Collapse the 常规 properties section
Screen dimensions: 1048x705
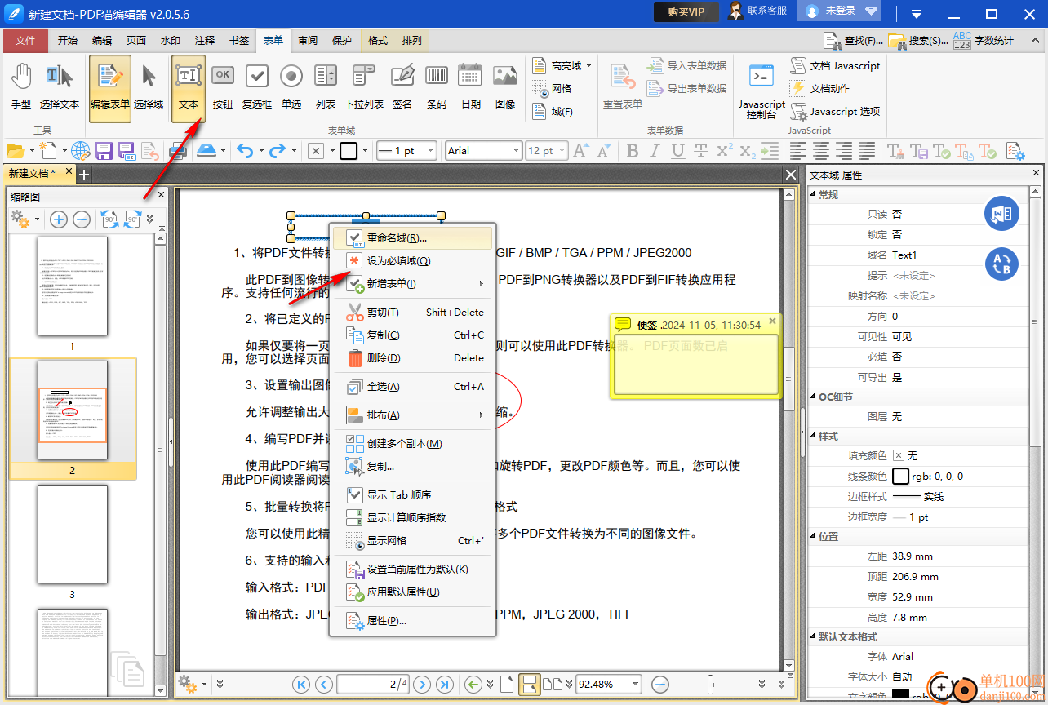tap(813, 195)
